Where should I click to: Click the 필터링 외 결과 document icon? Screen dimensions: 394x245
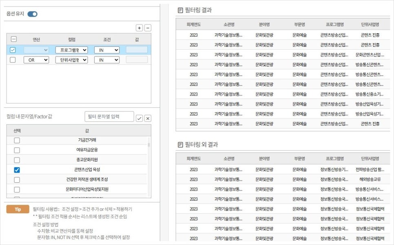[x=180, y=144]
